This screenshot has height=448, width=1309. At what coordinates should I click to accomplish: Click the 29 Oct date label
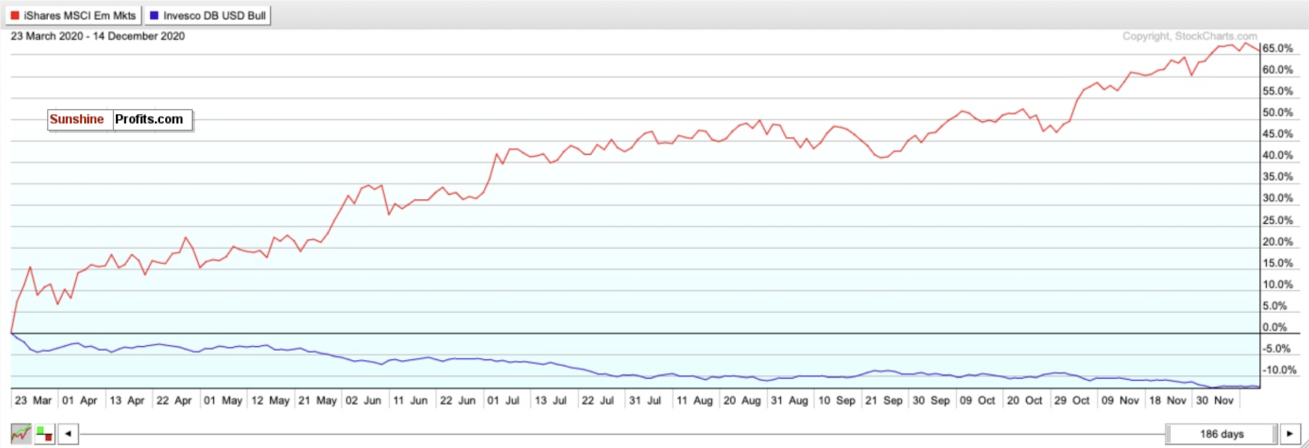click(1072, 400)
